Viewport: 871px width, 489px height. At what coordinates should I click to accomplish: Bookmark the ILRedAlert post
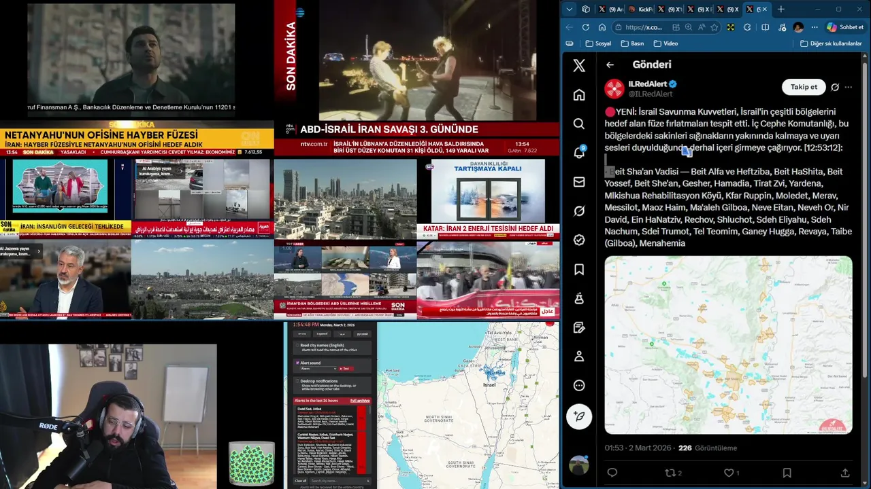tap(787, 473)
